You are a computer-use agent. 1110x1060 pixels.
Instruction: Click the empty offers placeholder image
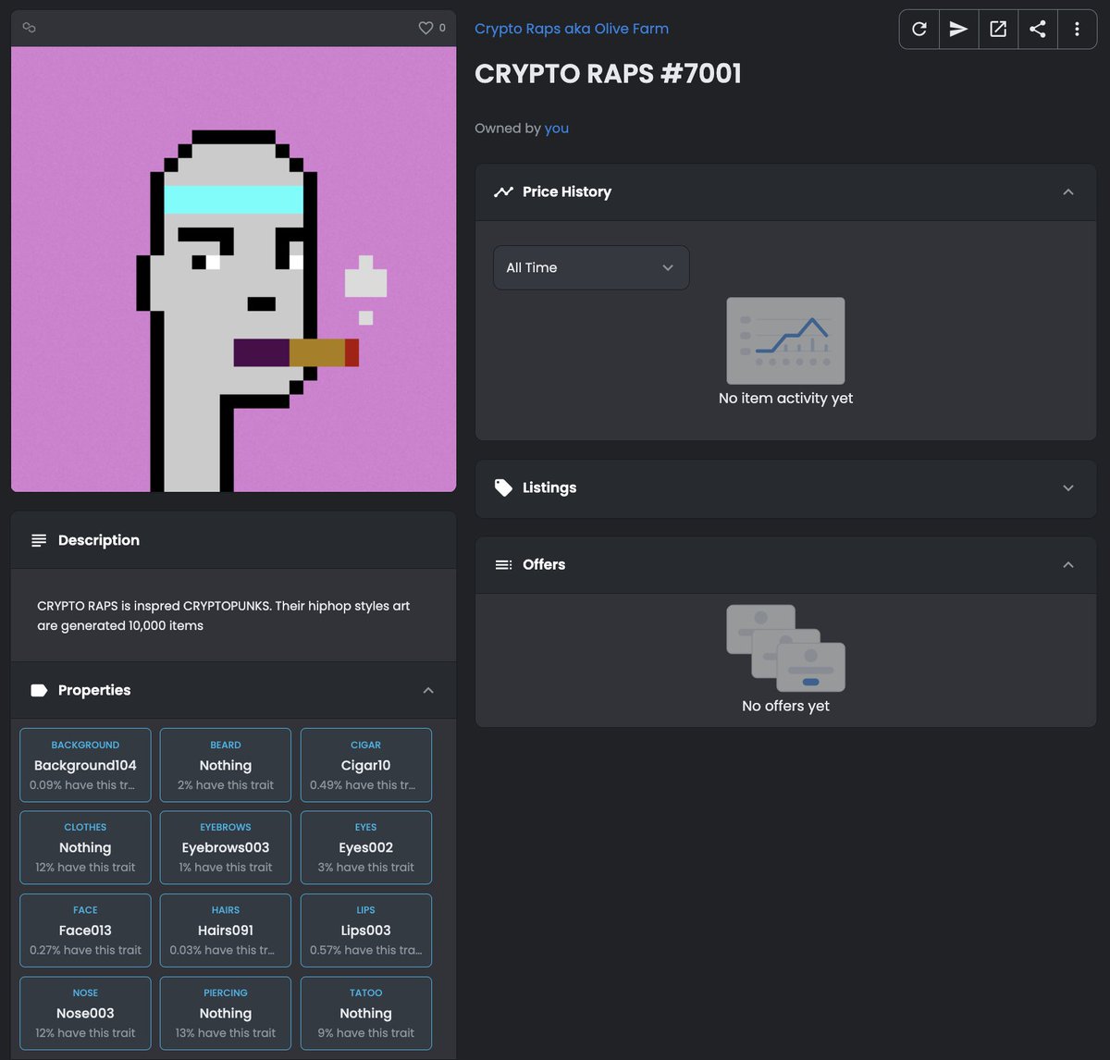[x=785, y=648]
